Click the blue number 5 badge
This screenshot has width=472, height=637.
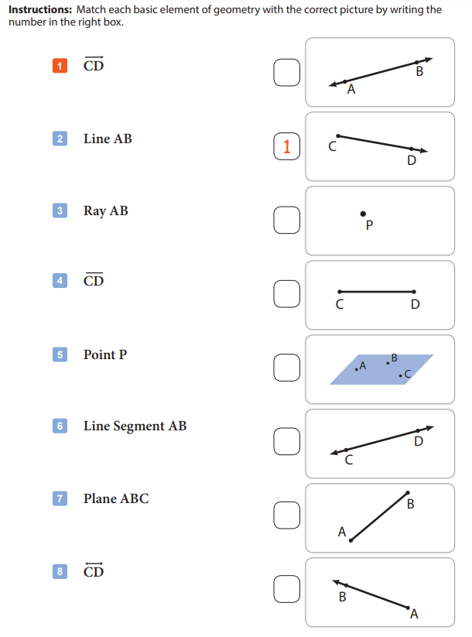(60, 354)
